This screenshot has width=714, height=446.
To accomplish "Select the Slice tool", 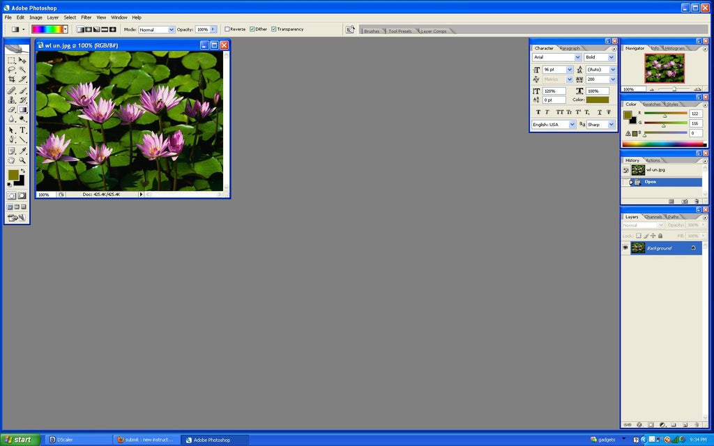I will point(22,79).
